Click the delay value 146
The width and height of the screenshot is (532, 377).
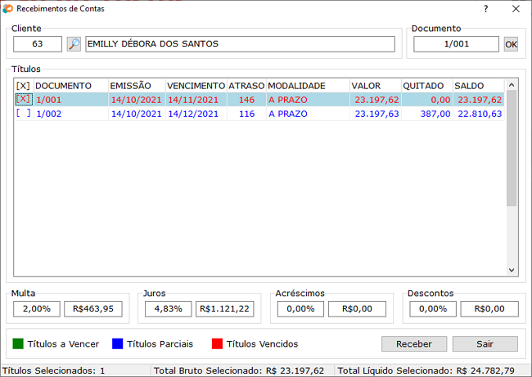click(246, 100)
